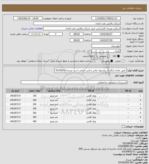Viewport: 149px width, 164px height.
Task: Click the واحد شمارش column header
Action: point(54,91)
